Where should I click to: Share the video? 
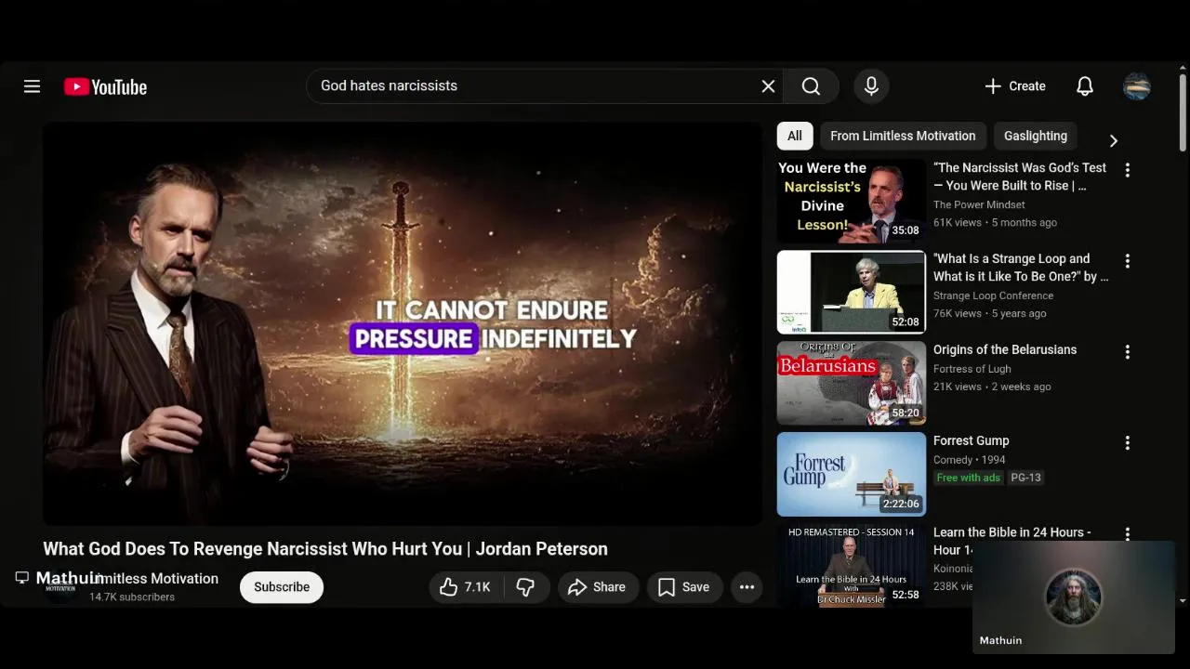coord(597,587)
